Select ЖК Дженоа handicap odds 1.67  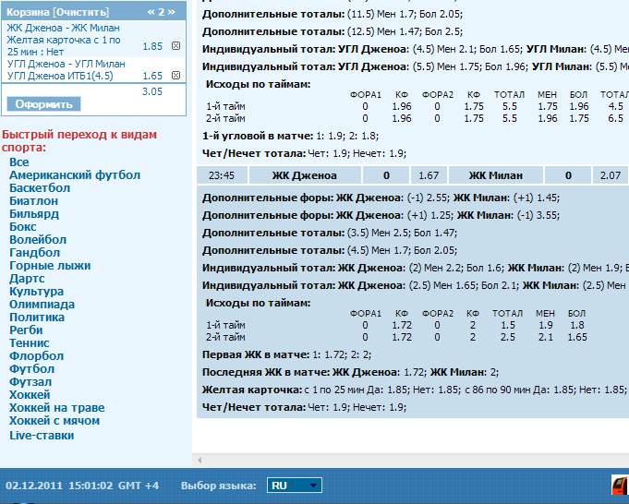[429, 175]
